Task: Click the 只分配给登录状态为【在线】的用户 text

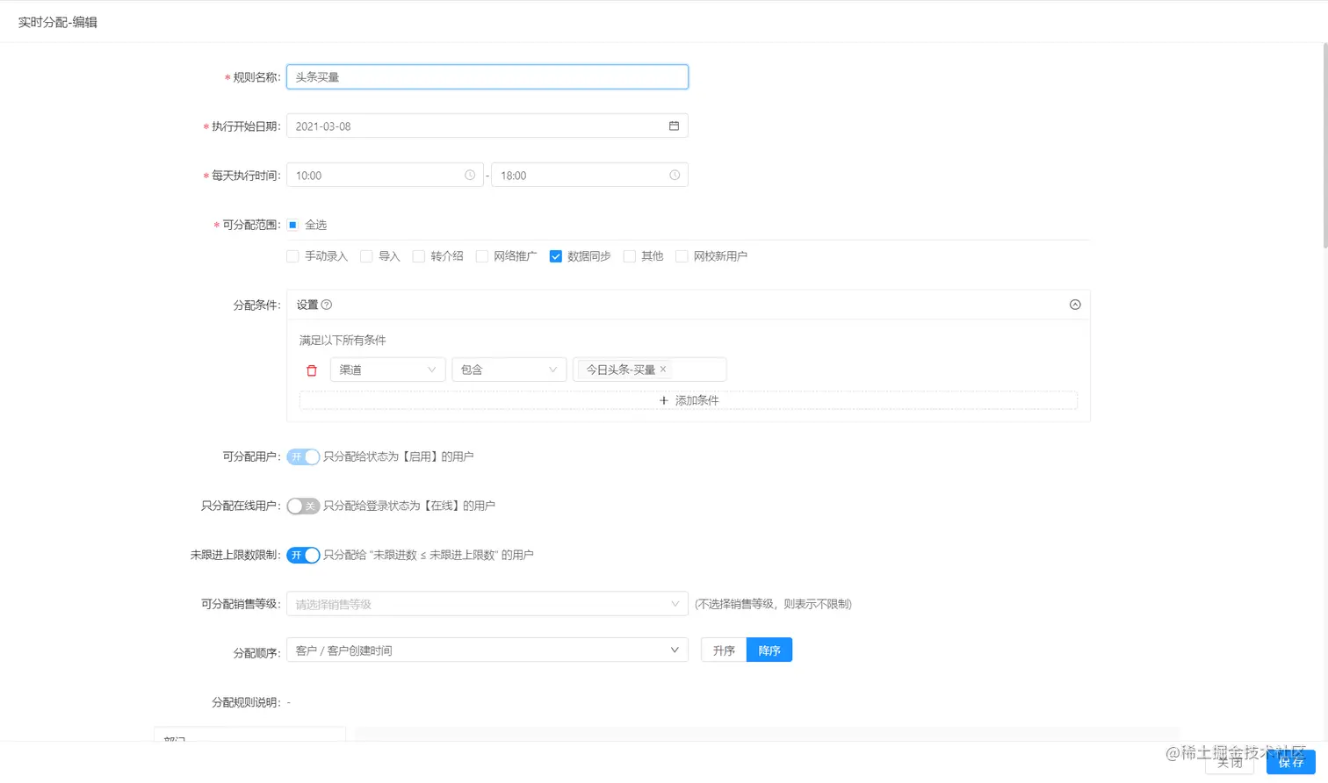Action: (409, 506)
